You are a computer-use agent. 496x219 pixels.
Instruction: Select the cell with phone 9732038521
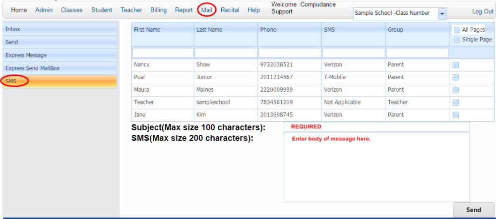click(290, 64)
